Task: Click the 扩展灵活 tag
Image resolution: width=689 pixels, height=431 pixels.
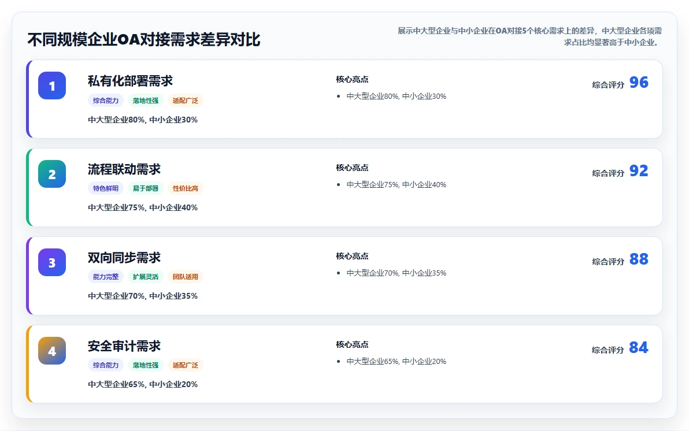Action: (146, 277)
